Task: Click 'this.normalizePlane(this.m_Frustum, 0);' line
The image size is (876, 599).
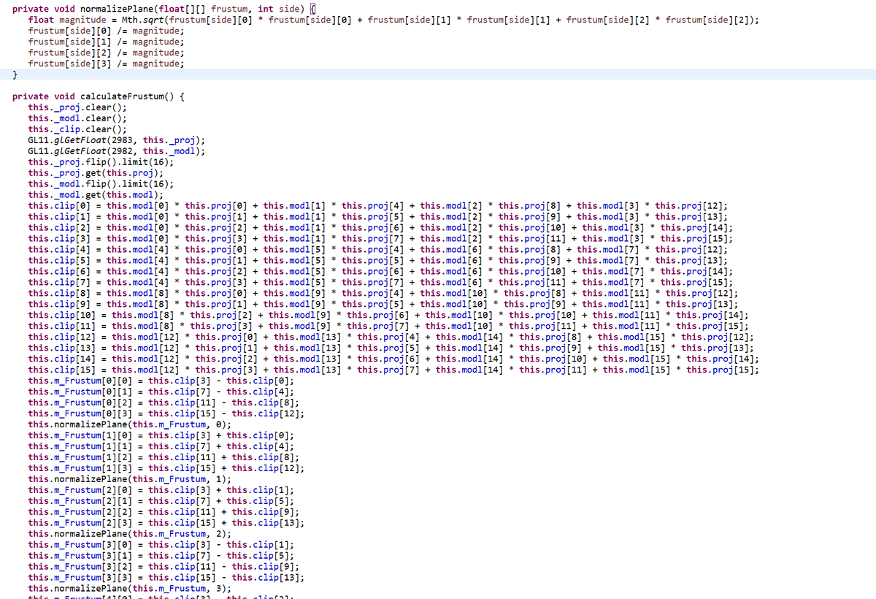Action: 130,424
